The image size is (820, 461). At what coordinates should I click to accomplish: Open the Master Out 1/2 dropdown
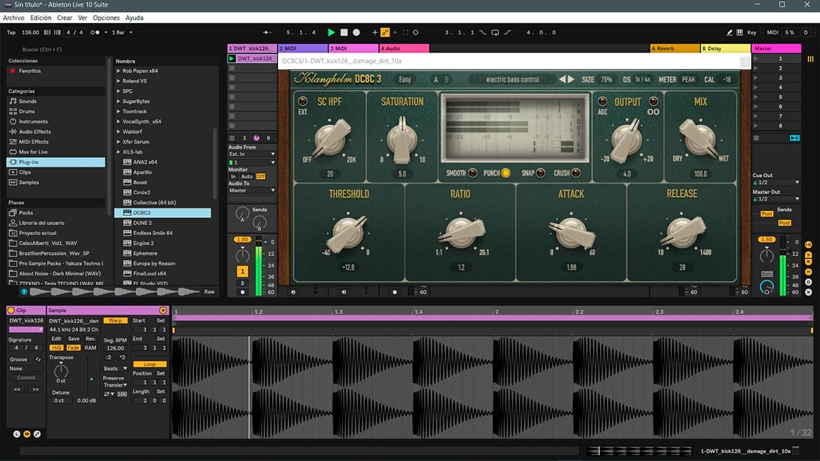pyautogui.click(x=776, y=199)
